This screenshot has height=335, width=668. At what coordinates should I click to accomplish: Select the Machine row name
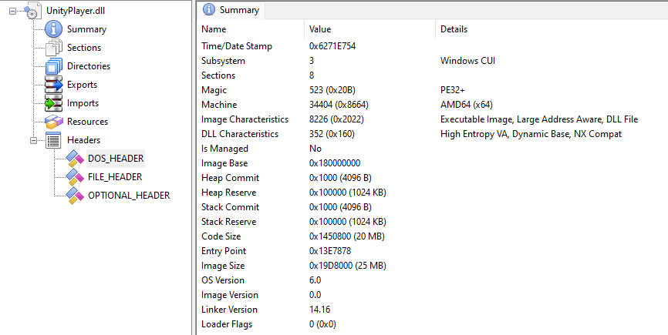tap(219, 105)
